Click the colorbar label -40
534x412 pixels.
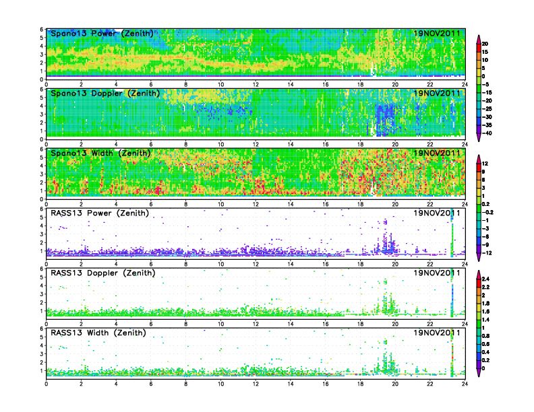pos(487,133)
